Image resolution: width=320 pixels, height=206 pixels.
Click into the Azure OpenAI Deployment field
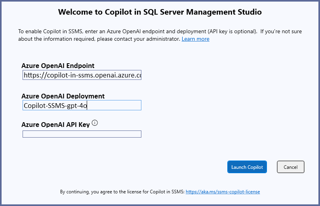(82, 105)
